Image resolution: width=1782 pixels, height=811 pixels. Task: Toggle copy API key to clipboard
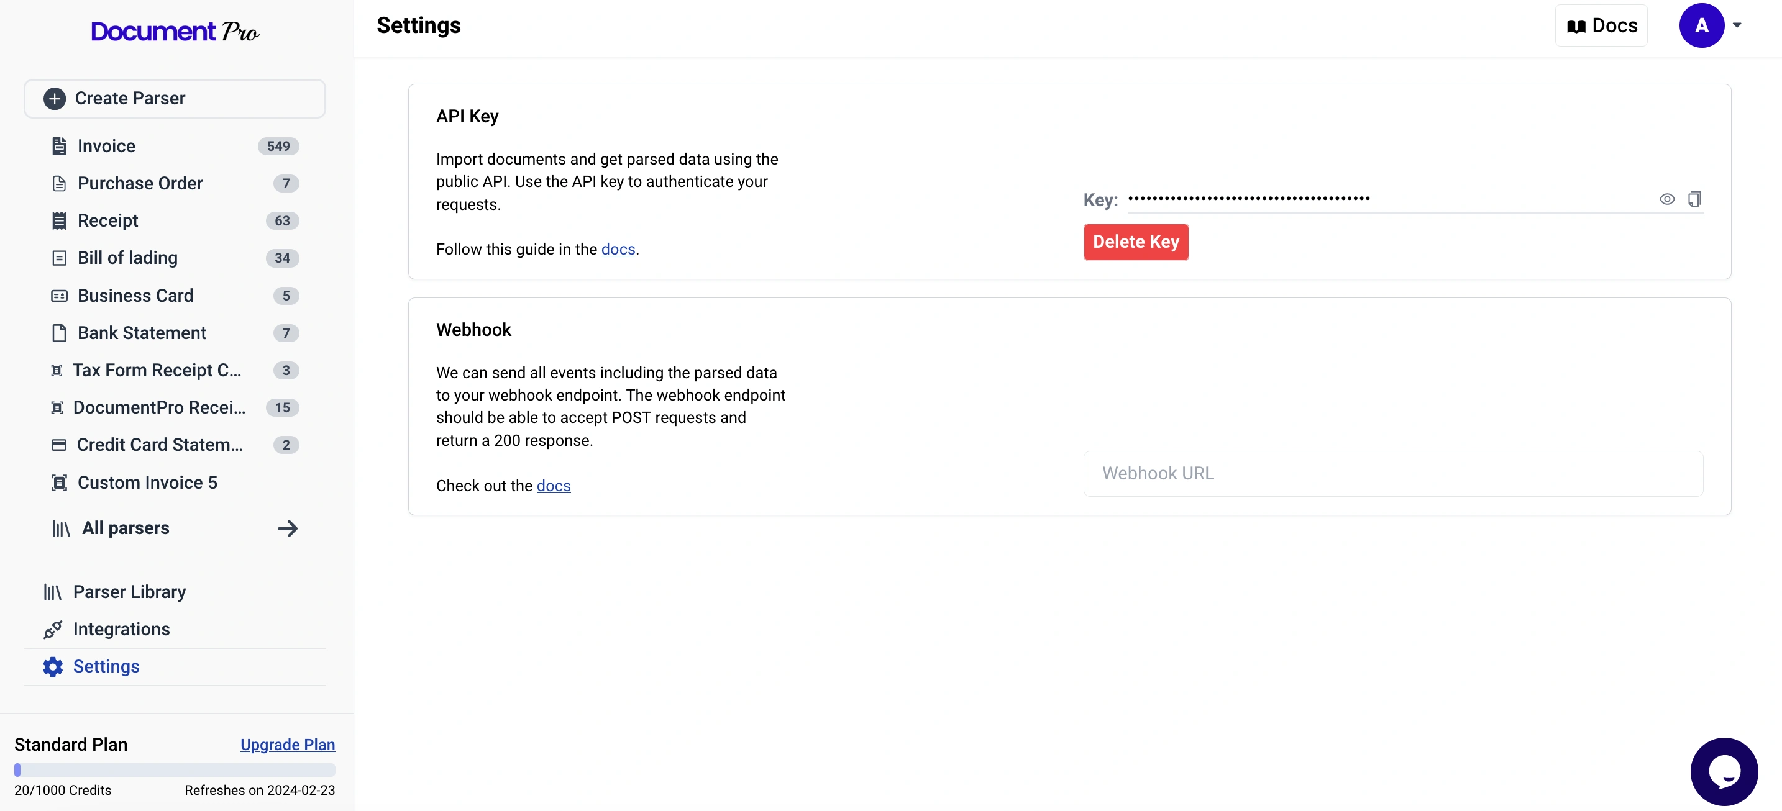(x=1694, y=199)
